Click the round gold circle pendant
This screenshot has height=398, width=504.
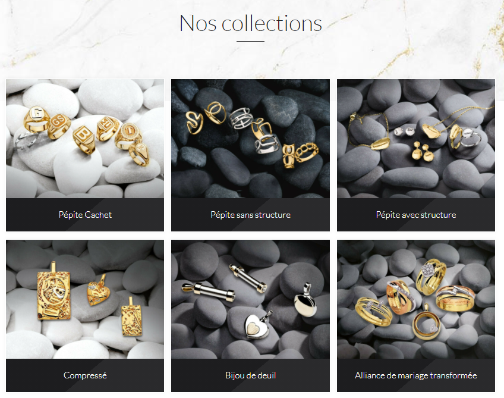(425, 323)
